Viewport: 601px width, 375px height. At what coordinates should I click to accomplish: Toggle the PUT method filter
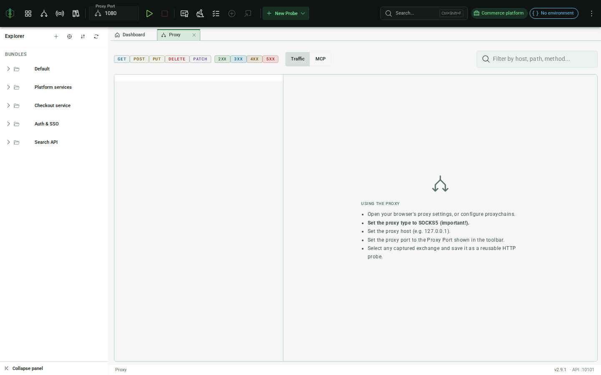(157, 59)
